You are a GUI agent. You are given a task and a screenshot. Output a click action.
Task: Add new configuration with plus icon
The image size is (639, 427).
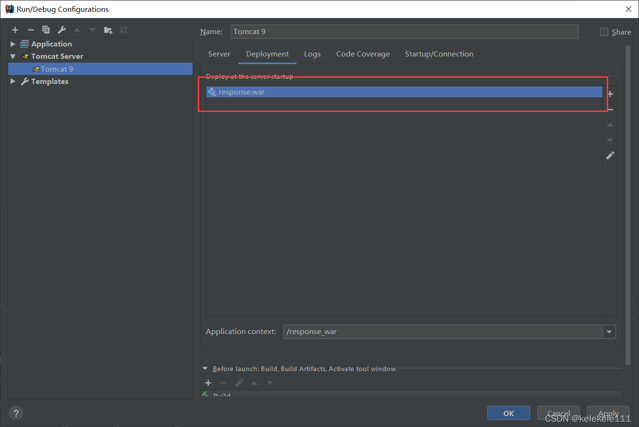15,30
